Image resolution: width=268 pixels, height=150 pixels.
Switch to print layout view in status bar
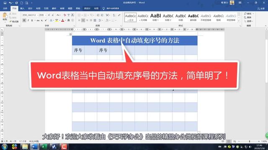[x=229, y=141]
